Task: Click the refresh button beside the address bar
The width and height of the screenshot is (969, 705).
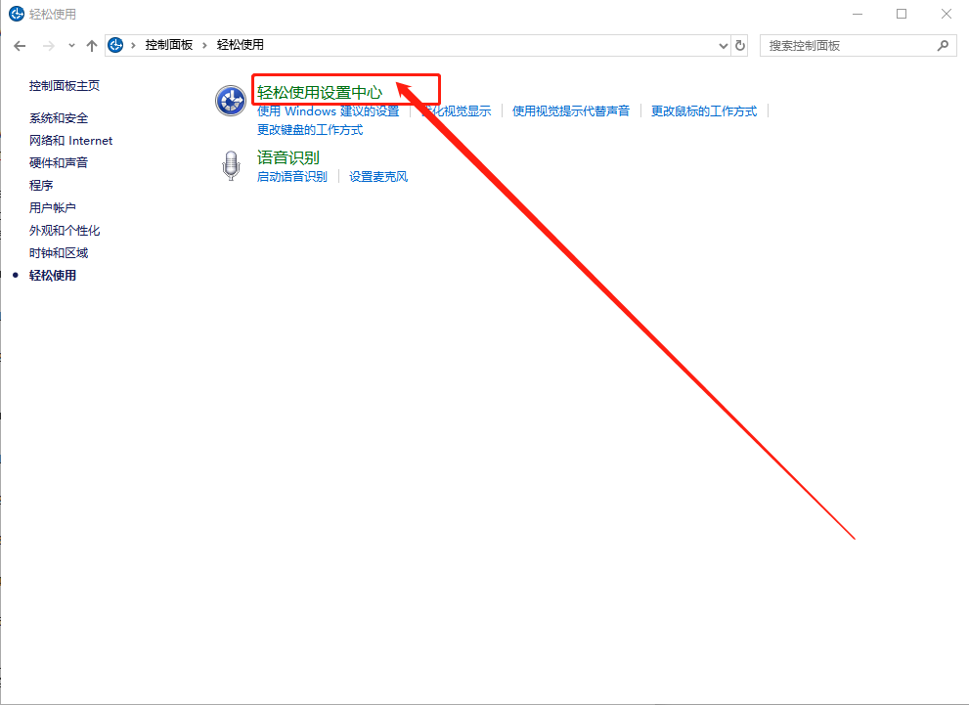Action: tap(740, 45)
